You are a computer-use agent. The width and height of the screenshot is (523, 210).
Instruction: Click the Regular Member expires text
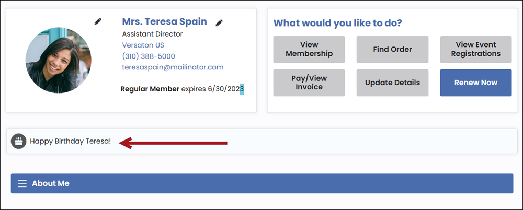coord(182,89)
